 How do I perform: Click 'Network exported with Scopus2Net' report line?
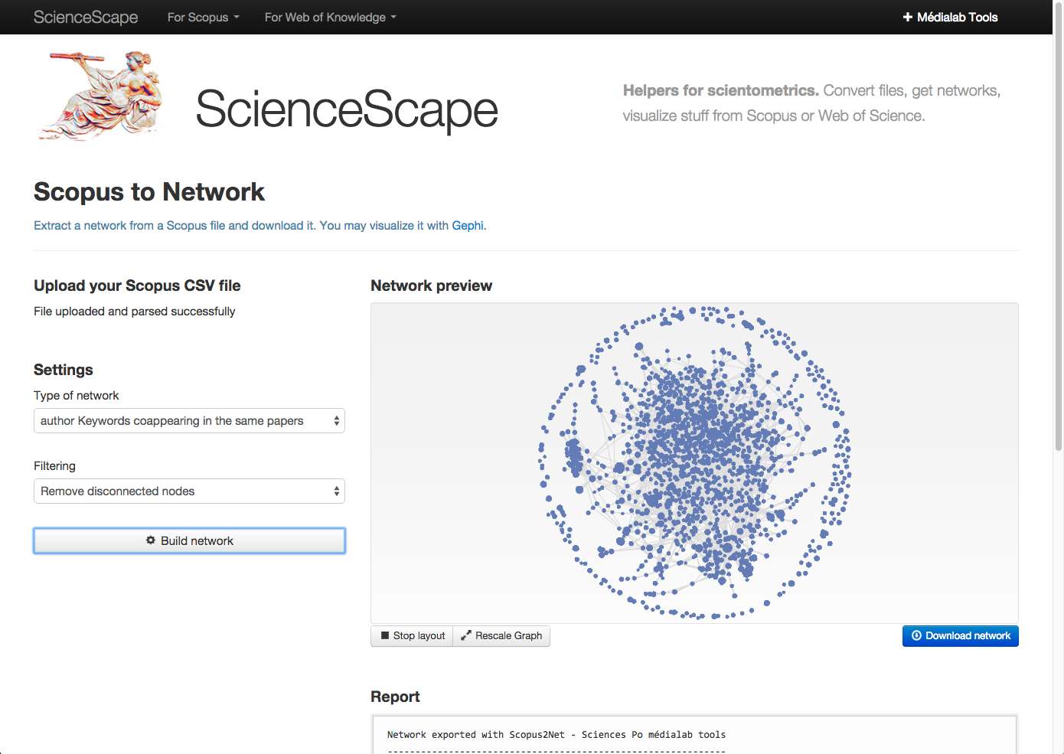tap(556, 734)
